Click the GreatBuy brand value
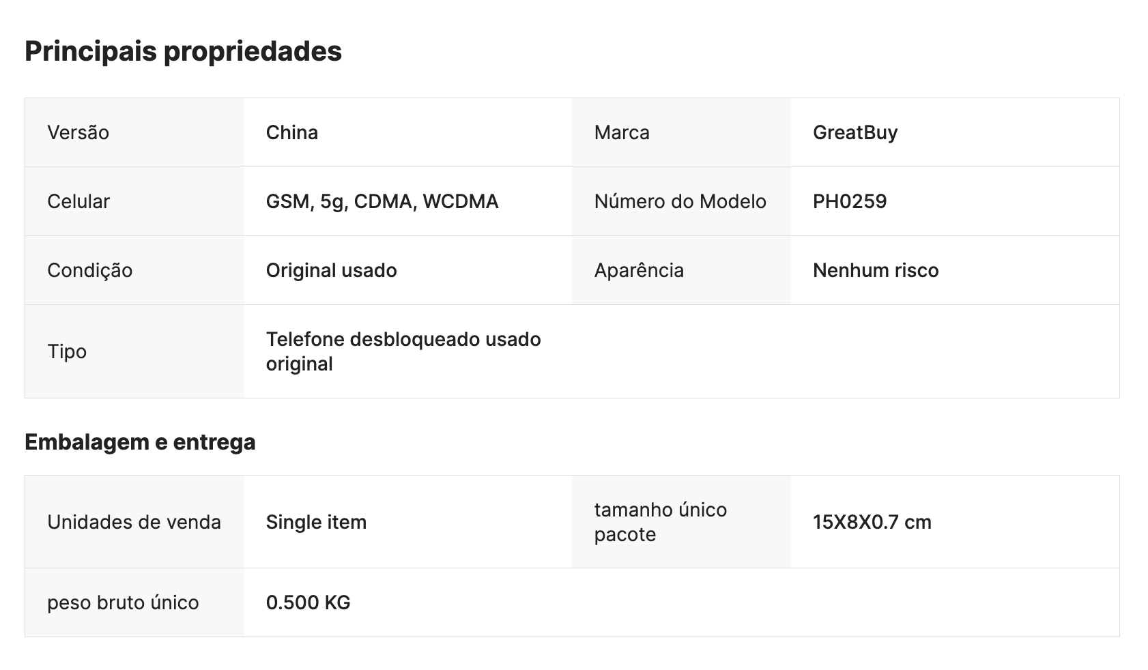Viewport: 1148px width, 670px height. point(855,132)
